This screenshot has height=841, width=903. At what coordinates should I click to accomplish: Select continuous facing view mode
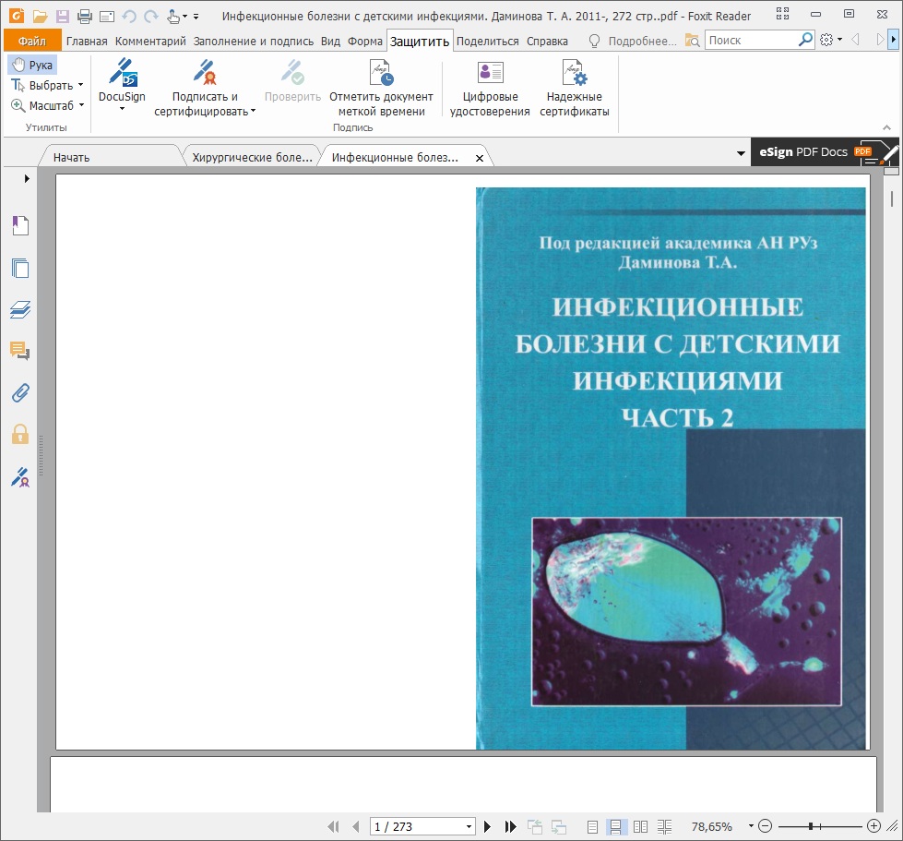[665, 827]
